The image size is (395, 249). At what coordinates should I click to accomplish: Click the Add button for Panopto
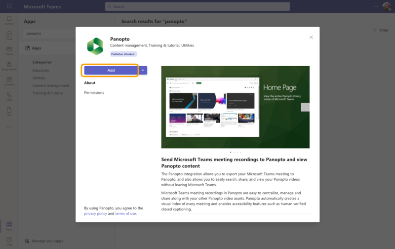tap(111, 71)
